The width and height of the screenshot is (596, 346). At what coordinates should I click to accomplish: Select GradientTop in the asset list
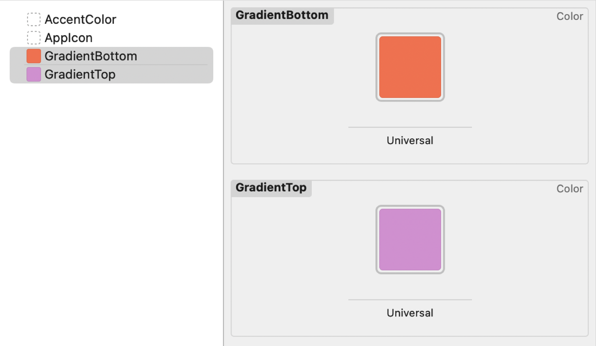click(x=80, y=74)
